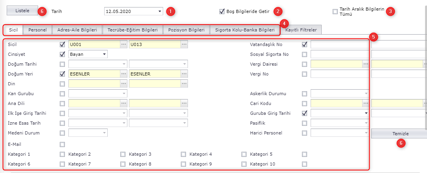Image resolution: width=427 pixels, height=173 pixels.
Task: Expand the Kan Gurubu dropdown
Action: click(x=124, y=94)
